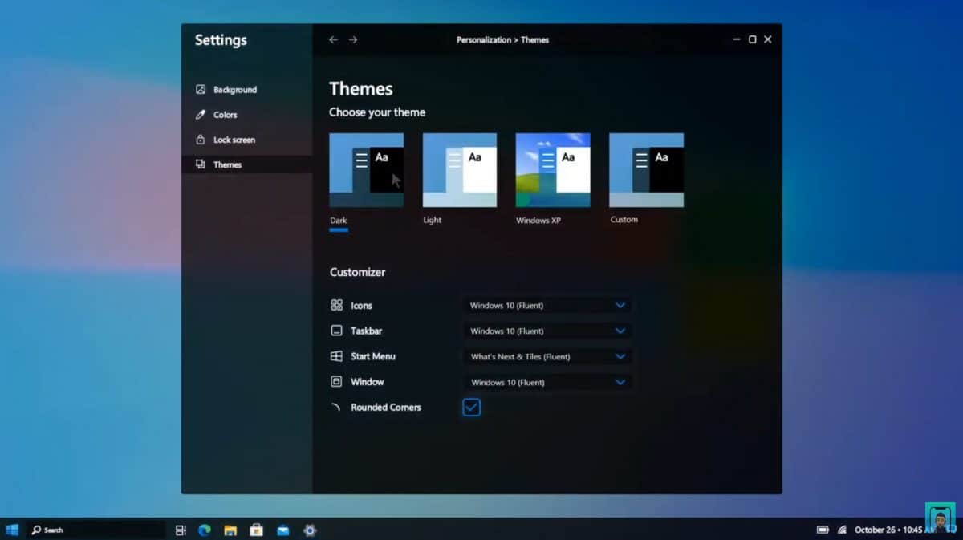Image resolution: width=963 pixels, height=540 pixels.
Task: Navigate back with the left arrow
Action: pyautogui.click(x=333, y=39)
